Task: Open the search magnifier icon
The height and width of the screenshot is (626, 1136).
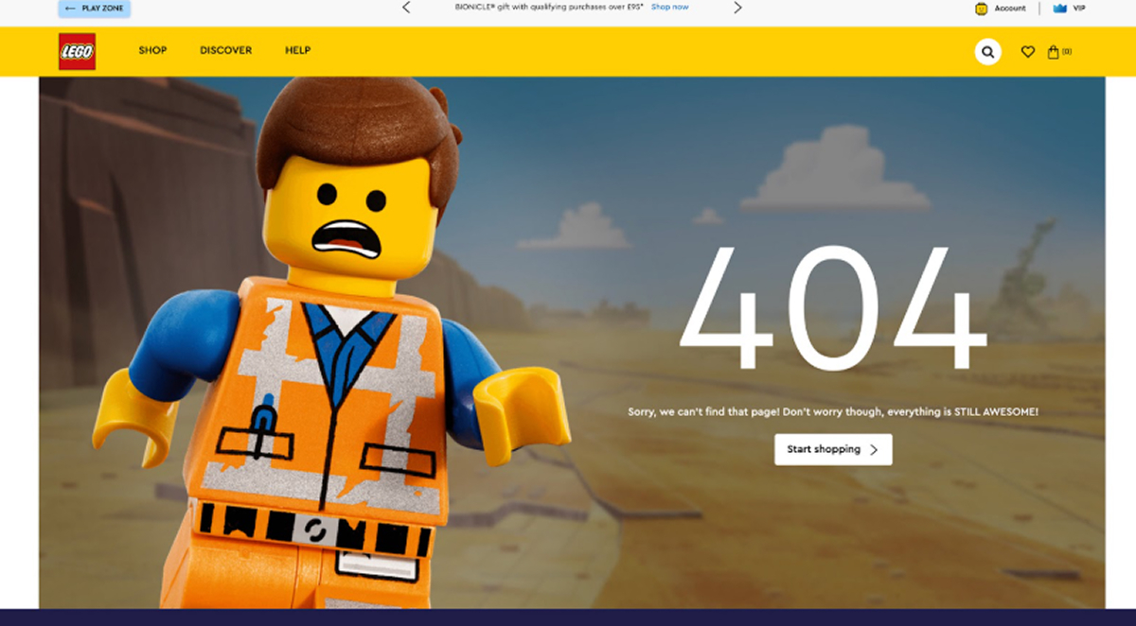Action: point(987,52)
